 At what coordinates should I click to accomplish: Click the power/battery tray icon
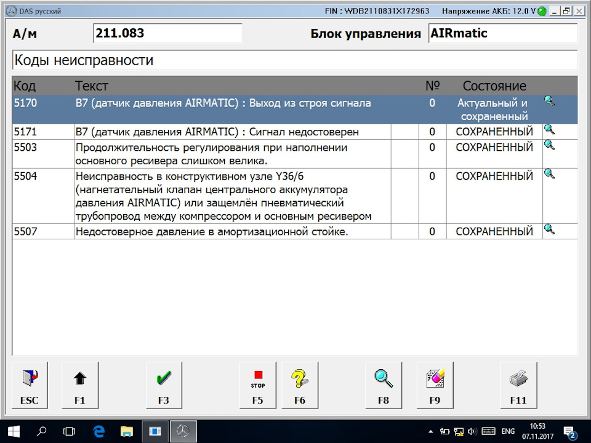(444, 431)
